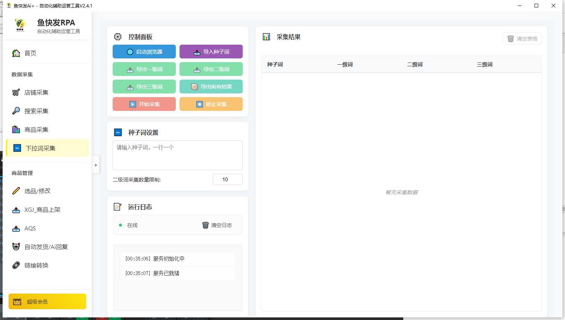The height and width of the screenshot is (320, 565).
Task: Clear logs with the 清空日志 trash icon
Action: click(206, 225)
